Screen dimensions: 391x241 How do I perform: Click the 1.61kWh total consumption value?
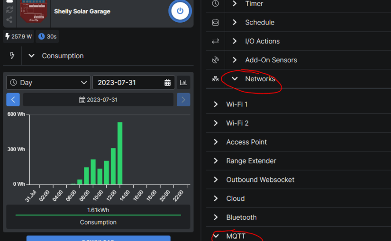point(98,210)
